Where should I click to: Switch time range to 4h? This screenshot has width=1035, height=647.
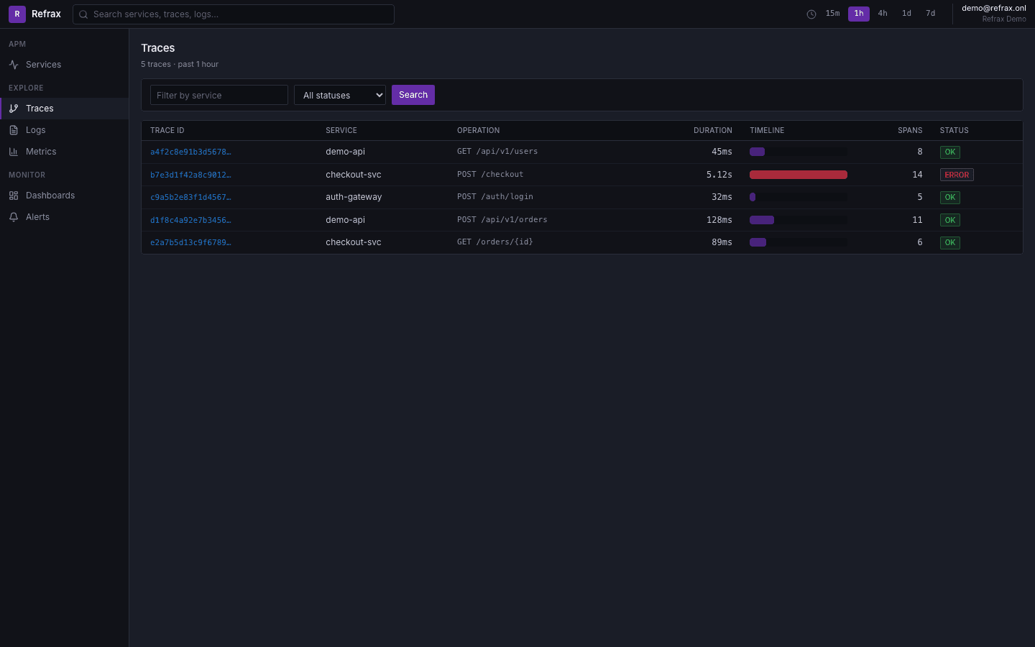(x=883, y=14)
